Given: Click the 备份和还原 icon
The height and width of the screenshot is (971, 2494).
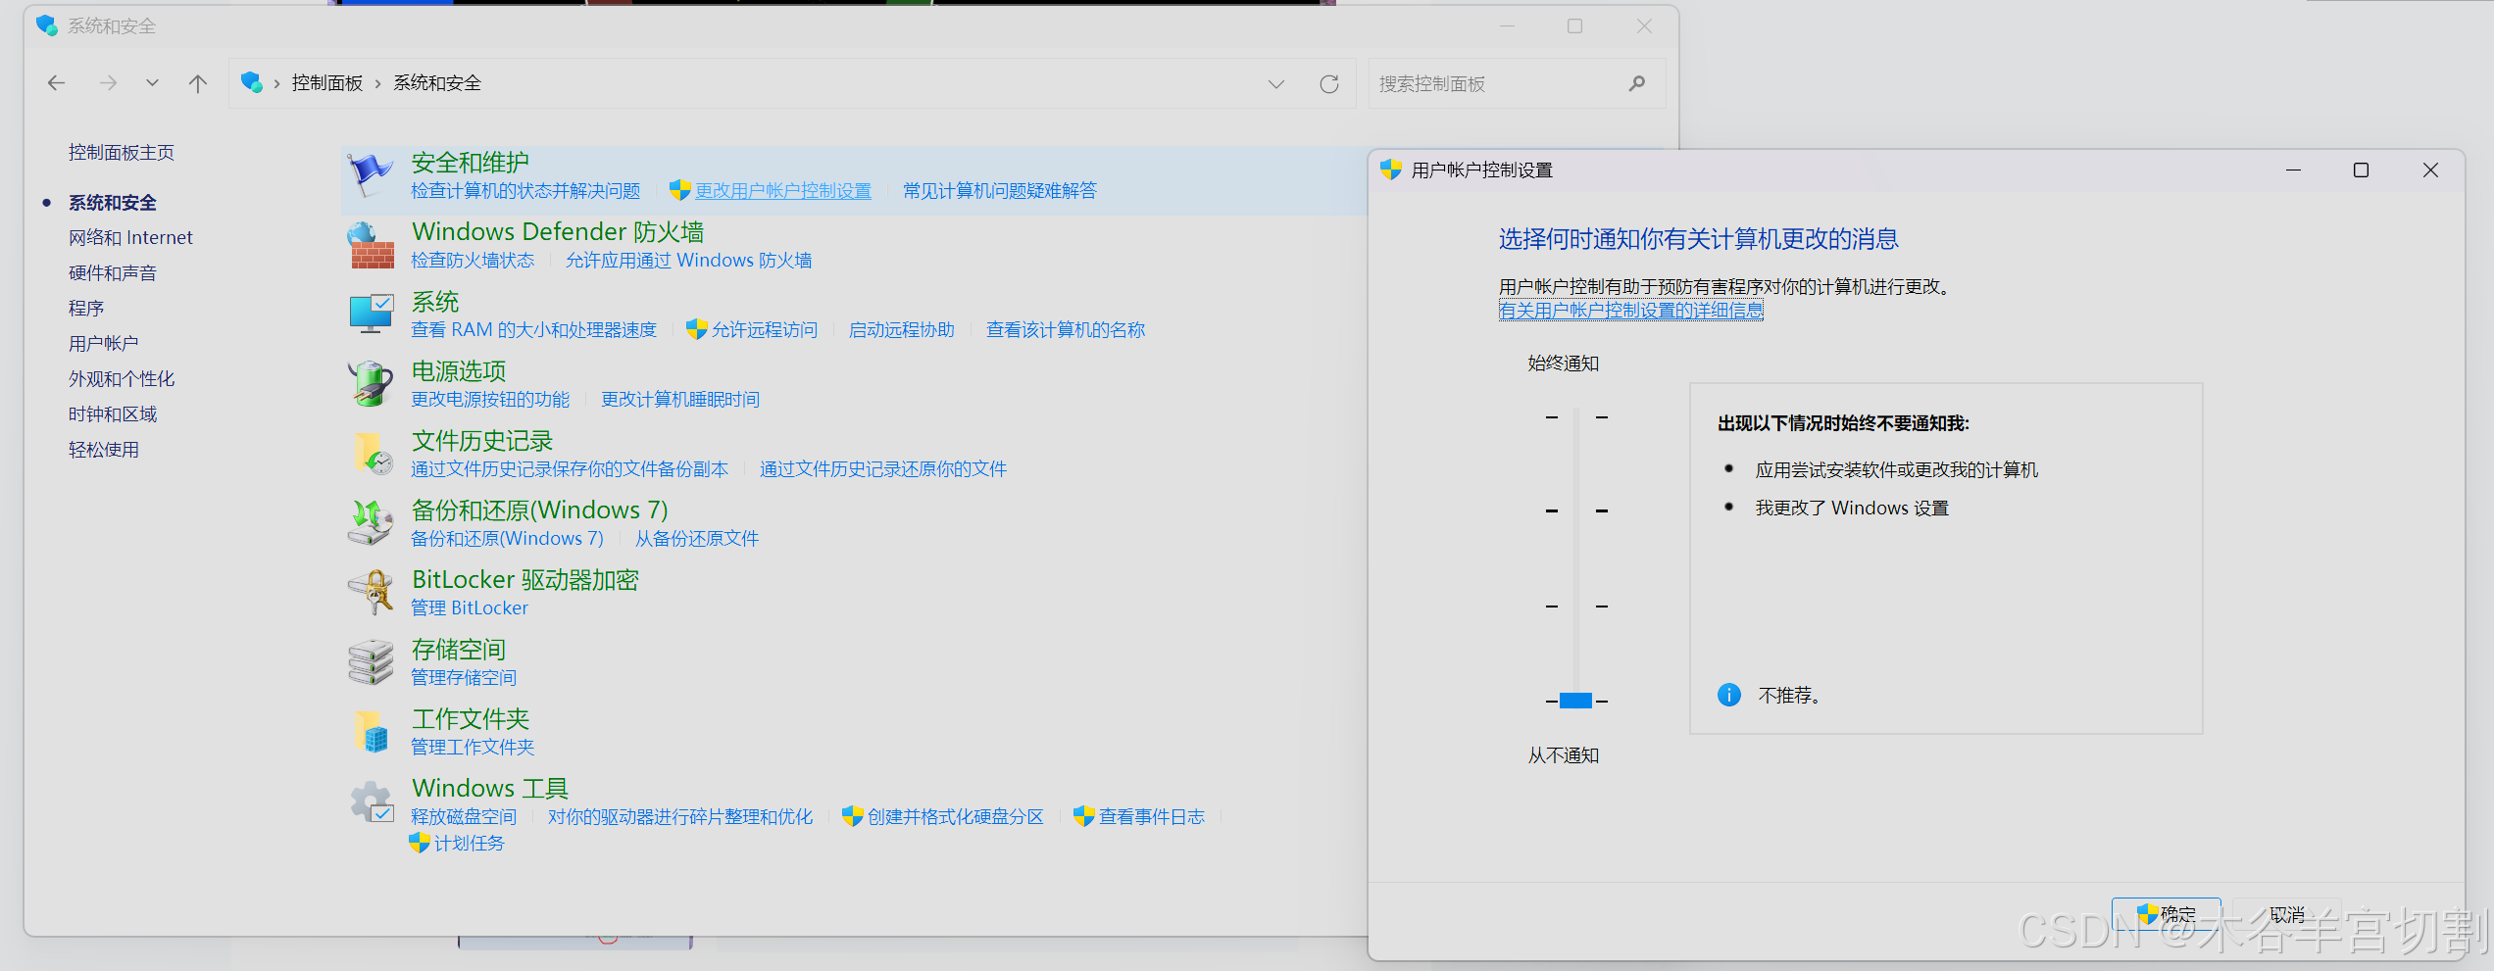Looking at the screenshot, I should pos(371,522).
